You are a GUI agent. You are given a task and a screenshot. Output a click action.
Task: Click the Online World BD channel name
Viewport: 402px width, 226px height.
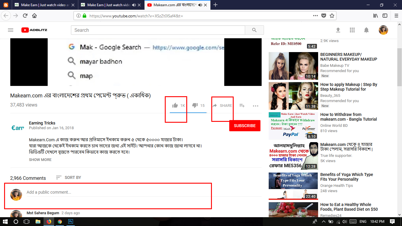(334, 126)
